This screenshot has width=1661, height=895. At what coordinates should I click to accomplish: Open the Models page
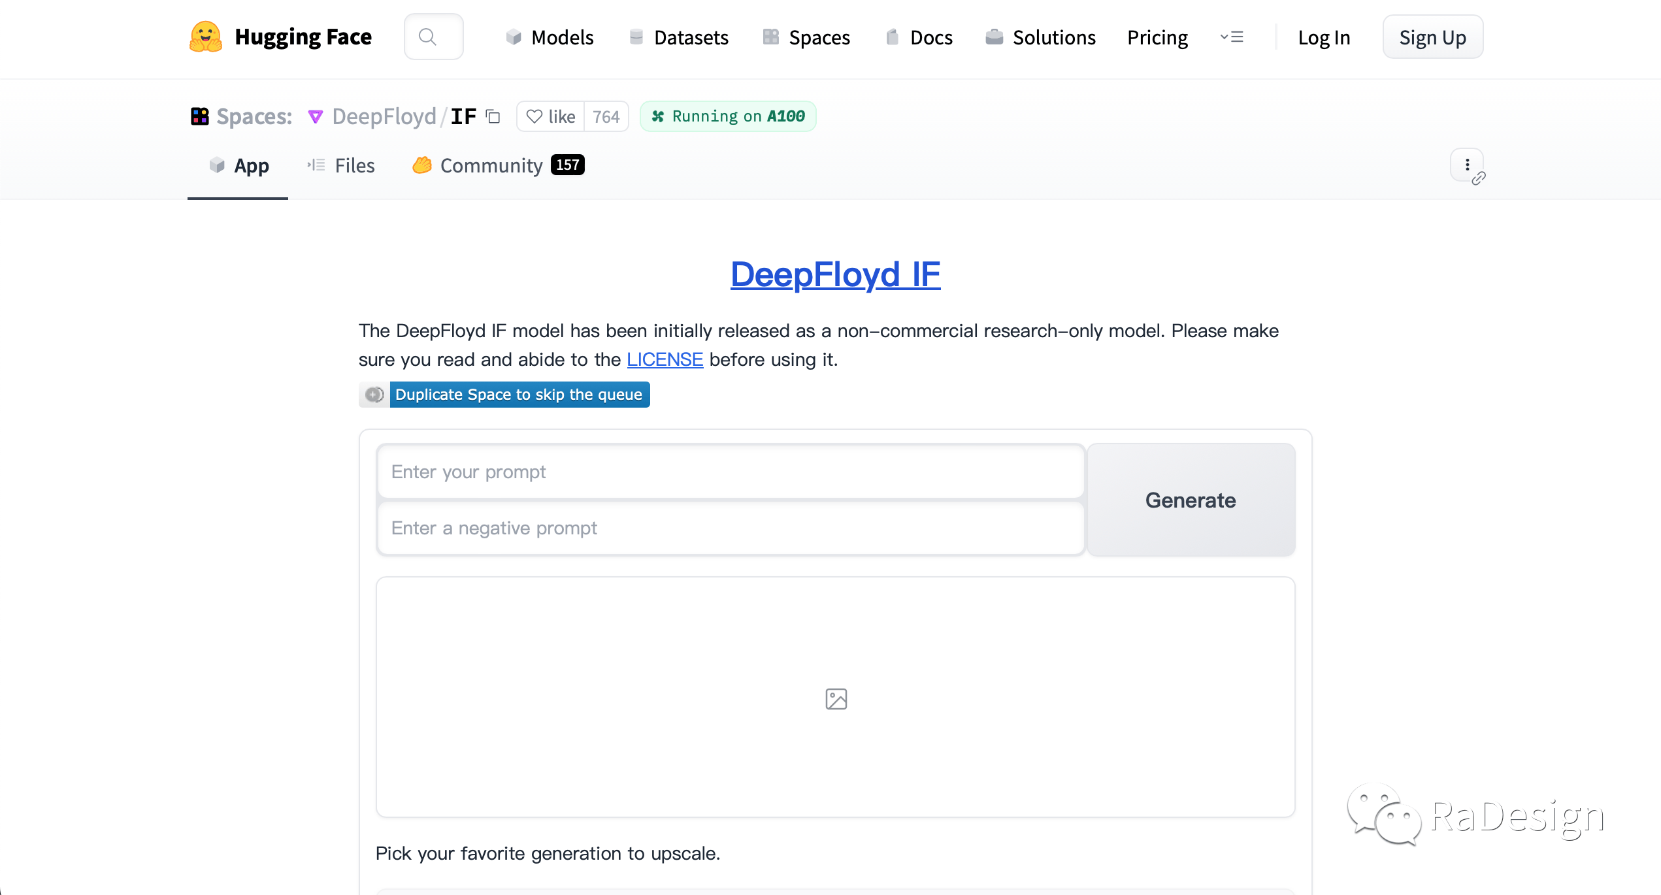click(550, 37)
